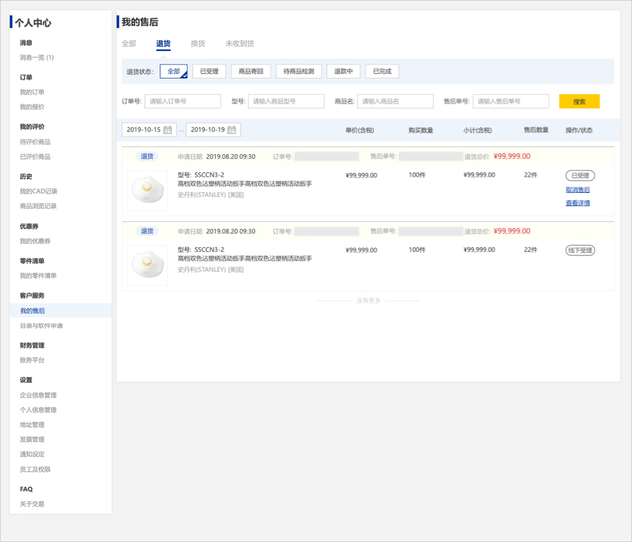Open 我的订单 in the sidebar

(x=32, y=92)
